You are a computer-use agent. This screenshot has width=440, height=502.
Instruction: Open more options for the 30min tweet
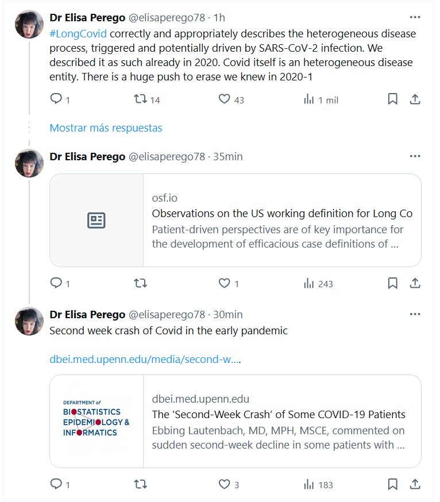pos(415,314)
